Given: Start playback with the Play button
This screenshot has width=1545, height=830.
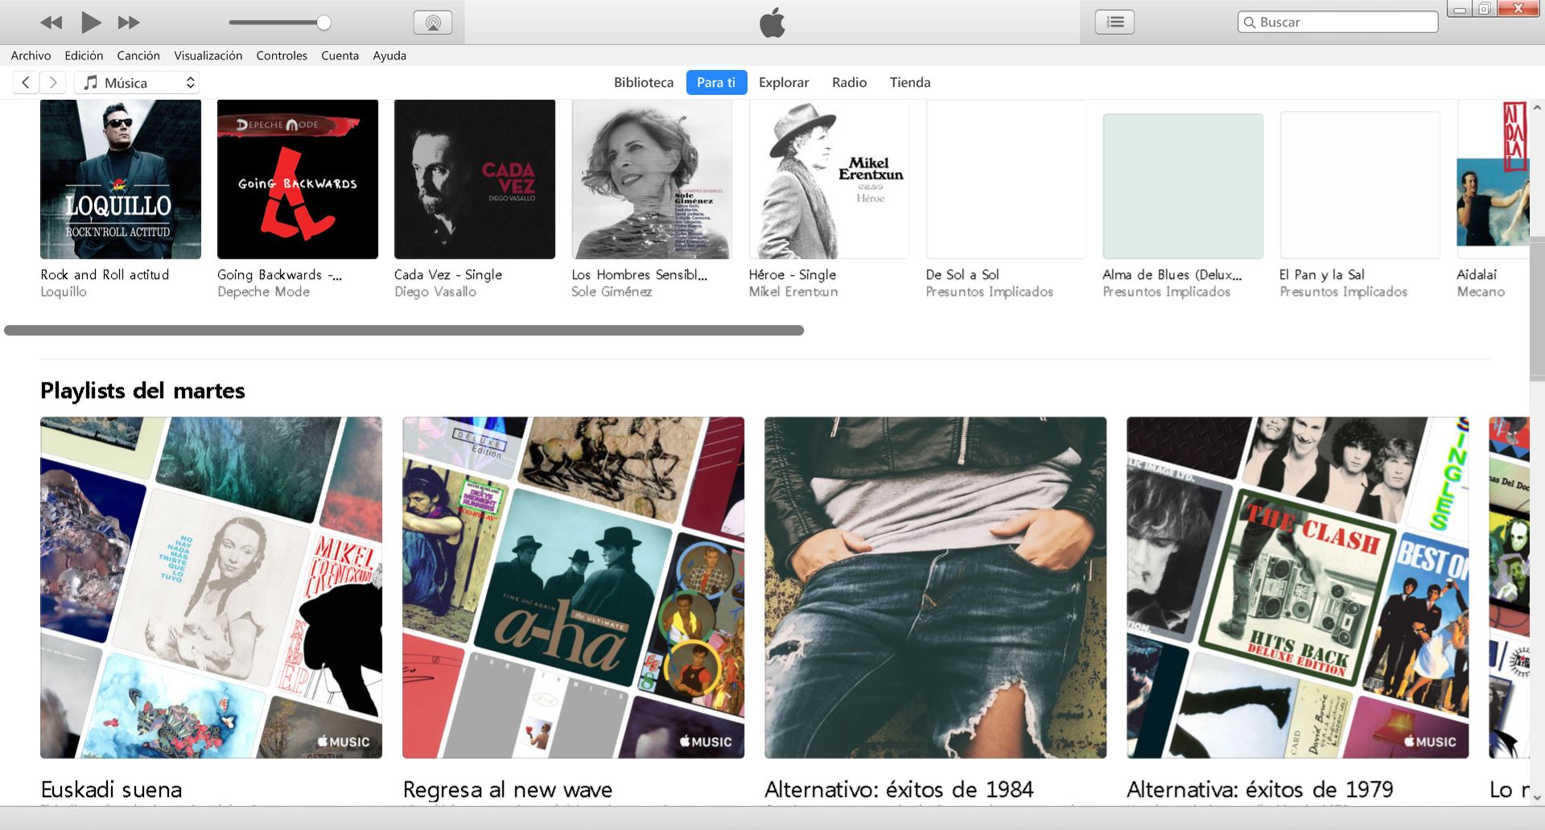Looking at the screenshot, I should click(x=91, y=23).
